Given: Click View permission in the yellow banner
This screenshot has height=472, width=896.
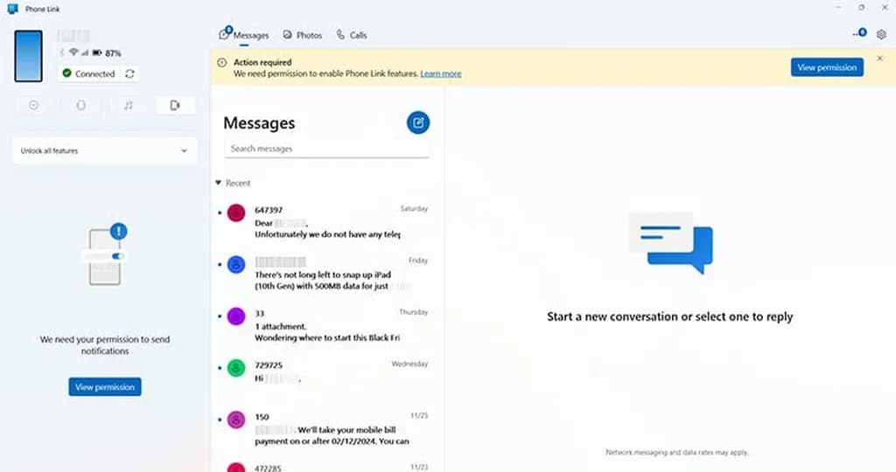Looking at the screenshot, I should [x=826, y=67].
